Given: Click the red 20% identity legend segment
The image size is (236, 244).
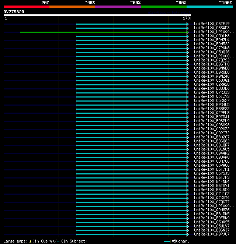Looking at the screenshot, I should [x=27, y=7].
